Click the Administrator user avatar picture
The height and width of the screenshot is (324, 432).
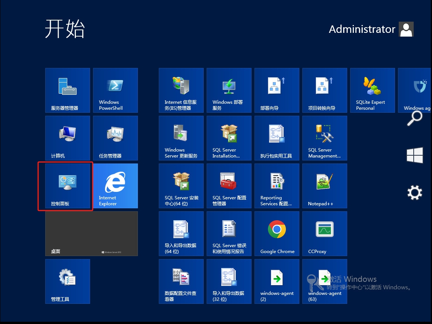[406, 29]
